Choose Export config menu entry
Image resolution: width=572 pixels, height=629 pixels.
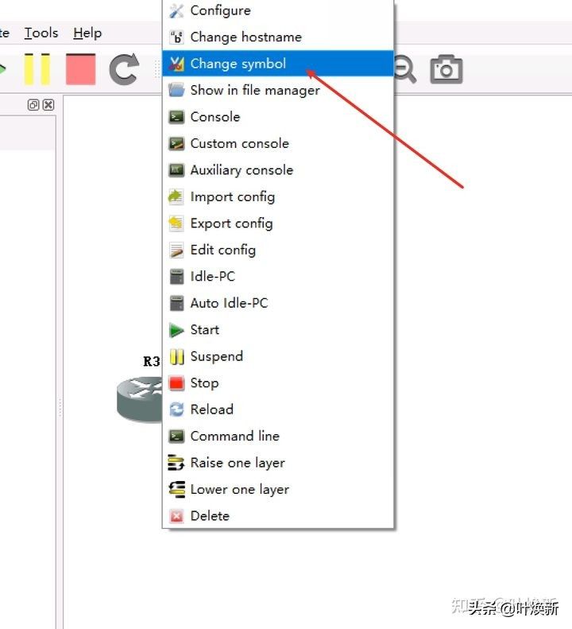(231, 223)
